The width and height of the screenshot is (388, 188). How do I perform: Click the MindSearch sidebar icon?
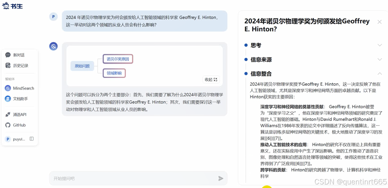pyautogui.click(x=8, y=88)
